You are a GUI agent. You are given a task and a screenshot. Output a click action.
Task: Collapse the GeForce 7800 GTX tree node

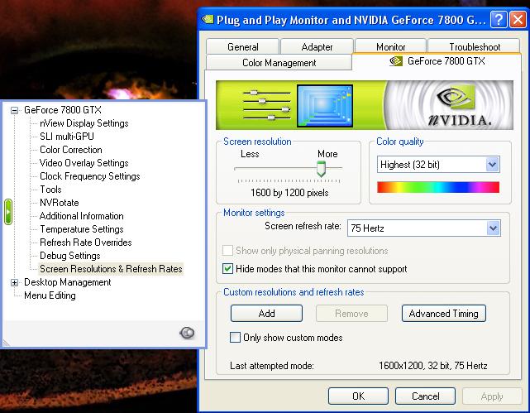[14, 110]
